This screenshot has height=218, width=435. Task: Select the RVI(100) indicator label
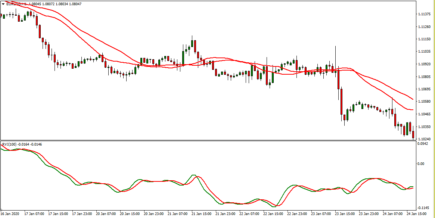pos(9,144)
